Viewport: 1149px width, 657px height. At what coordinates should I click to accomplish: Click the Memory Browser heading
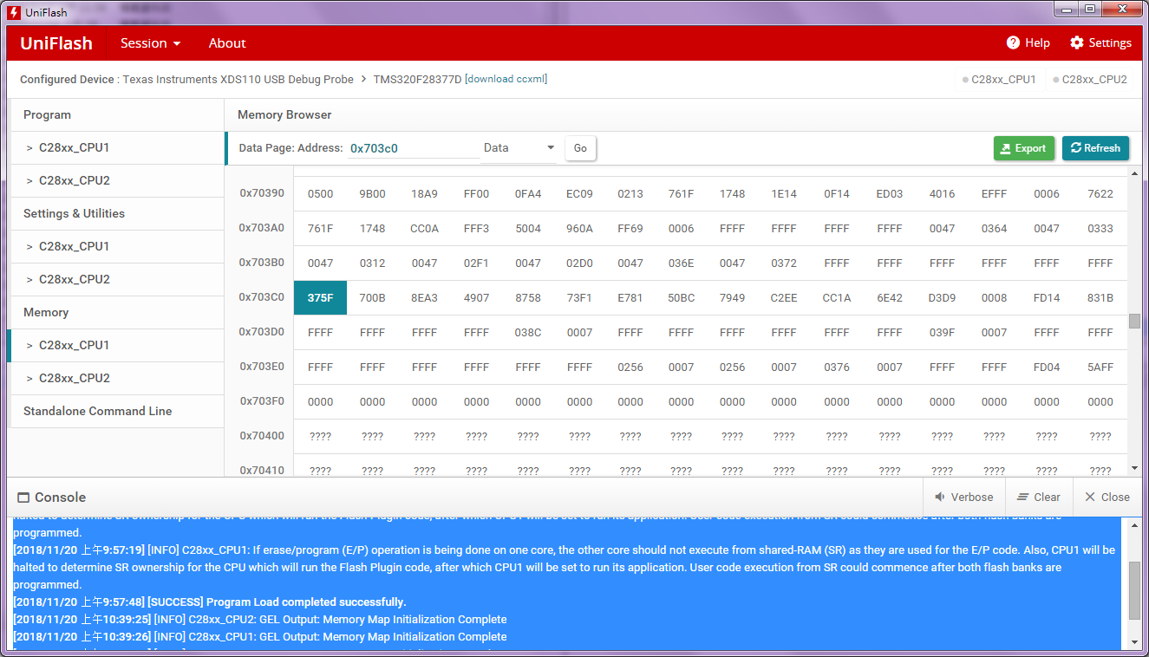(284, 115)
